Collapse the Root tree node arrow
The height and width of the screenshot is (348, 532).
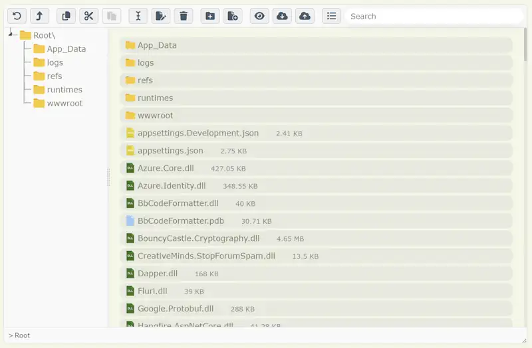tap(11, 35)
